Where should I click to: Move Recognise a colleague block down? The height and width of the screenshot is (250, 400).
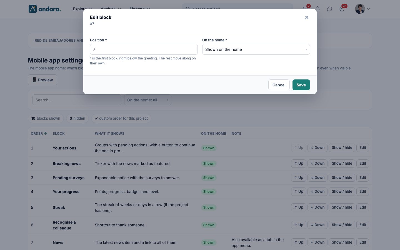(x=317, y=225)
